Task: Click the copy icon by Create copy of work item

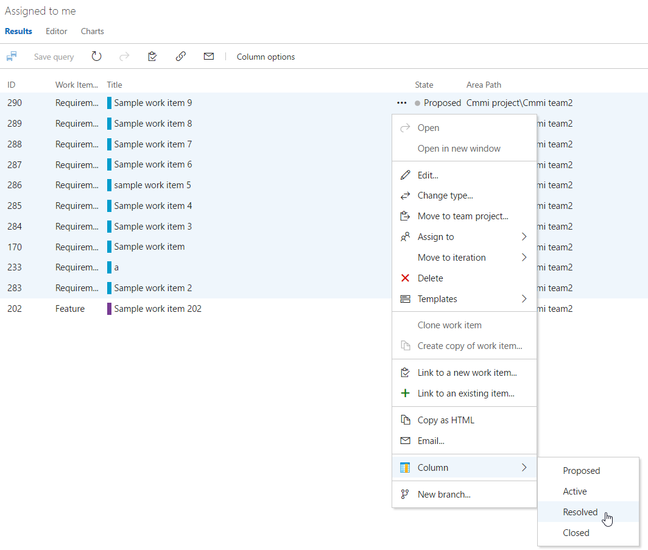Action: click(406, 346)
